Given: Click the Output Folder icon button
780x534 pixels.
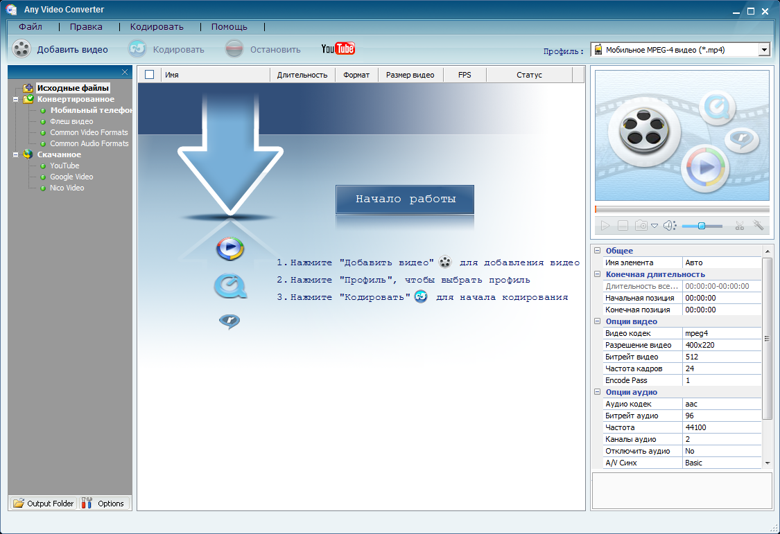Looking at the screenshot, I should point(43,504).
